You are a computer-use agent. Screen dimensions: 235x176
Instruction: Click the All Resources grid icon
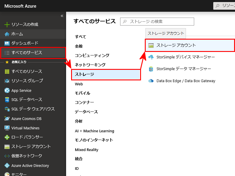7,72
